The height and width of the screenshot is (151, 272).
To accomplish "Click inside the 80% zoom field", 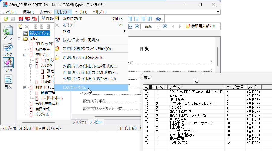I will click(x=149, y=27).
